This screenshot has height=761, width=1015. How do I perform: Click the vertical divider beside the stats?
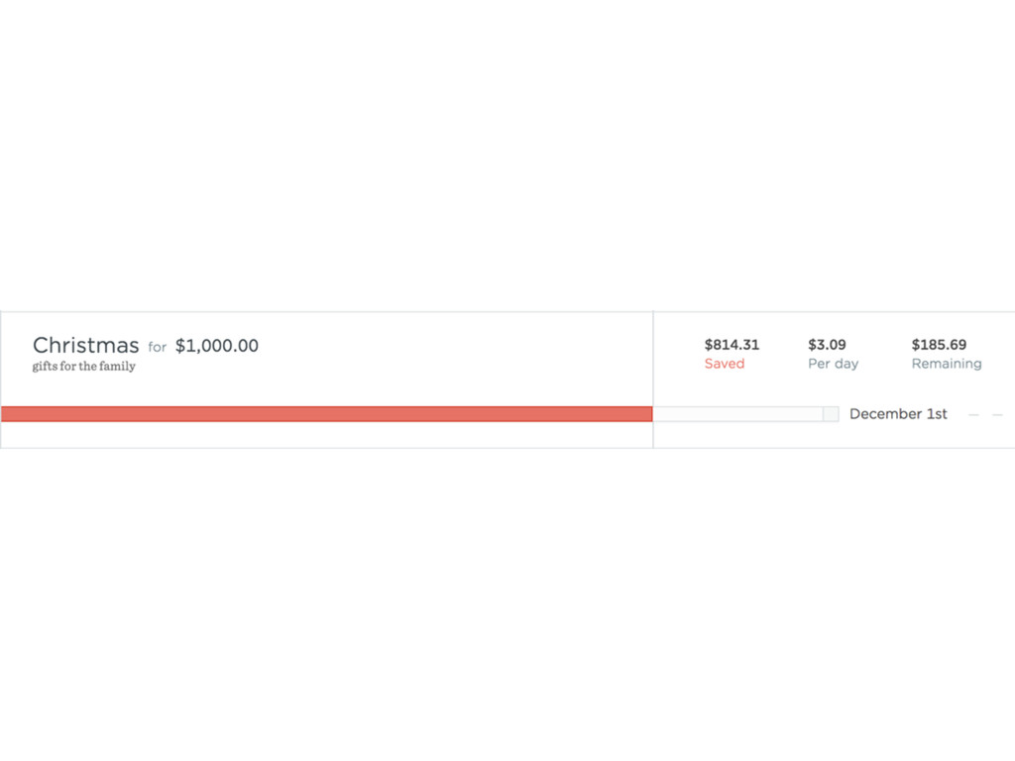pyautogui.click(x=653, y=380)
